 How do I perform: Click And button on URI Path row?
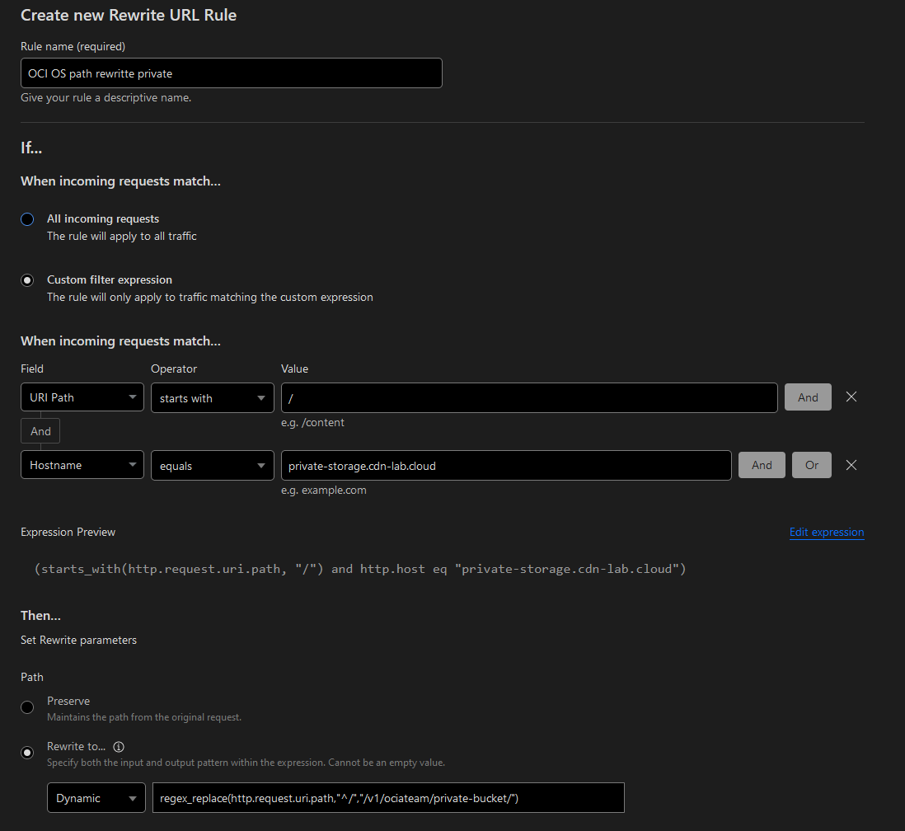(808, 397)
